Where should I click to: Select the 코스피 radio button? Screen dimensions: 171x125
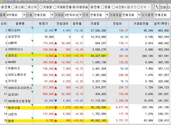(13, 7)
